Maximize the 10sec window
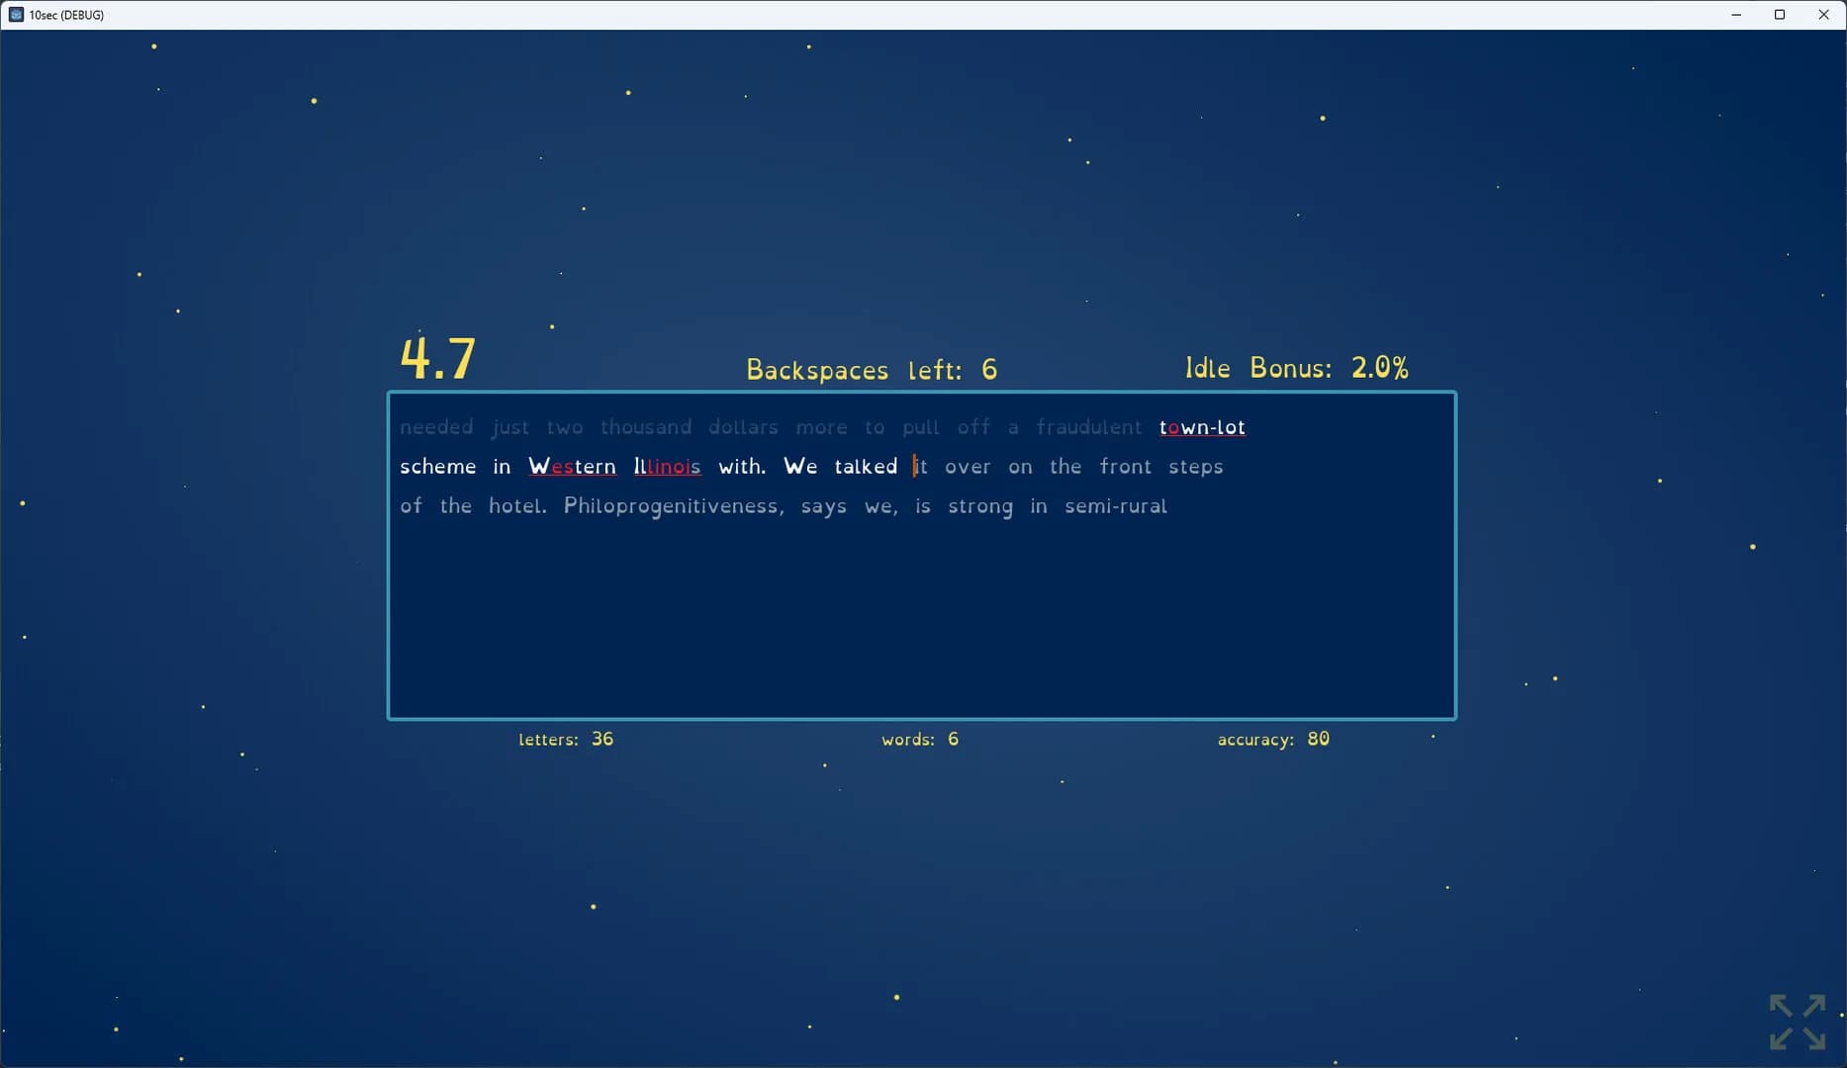 pyautogui.click(x=1780, y=15)
